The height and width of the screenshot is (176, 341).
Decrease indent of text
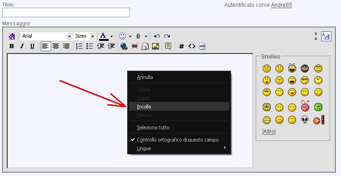coord(101,46)
